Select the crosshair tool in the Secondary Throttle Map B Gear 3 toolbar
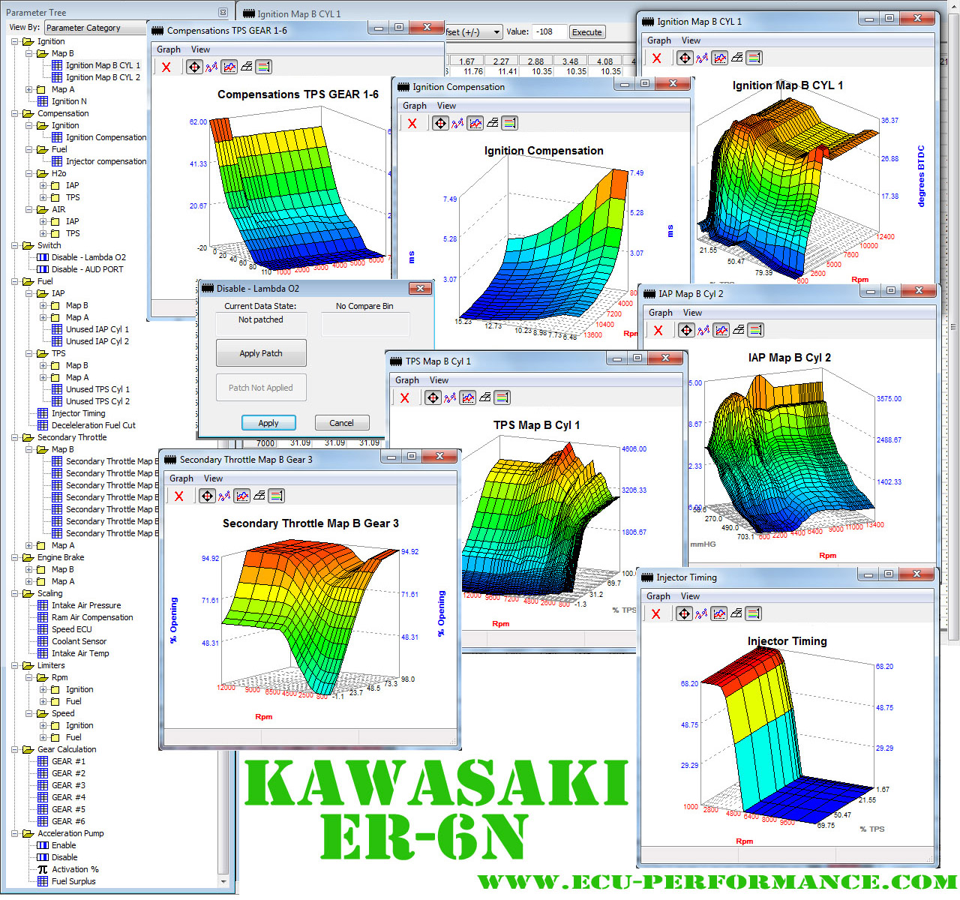This screenshot has height=900, width=960. 207,496
